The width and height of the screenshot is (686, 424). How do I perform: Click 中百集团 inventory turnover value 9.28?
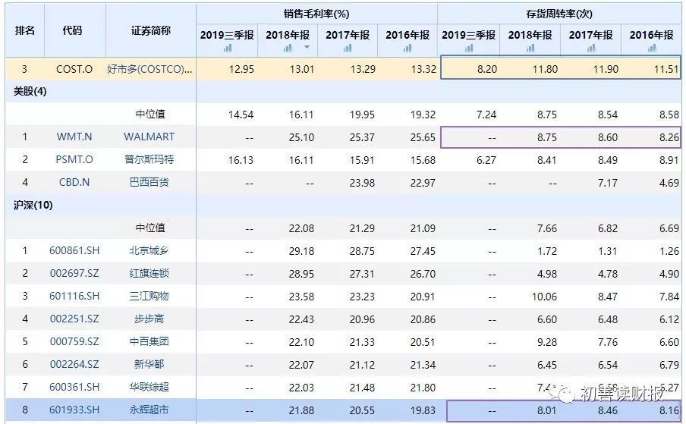click(x=547, y=342)
